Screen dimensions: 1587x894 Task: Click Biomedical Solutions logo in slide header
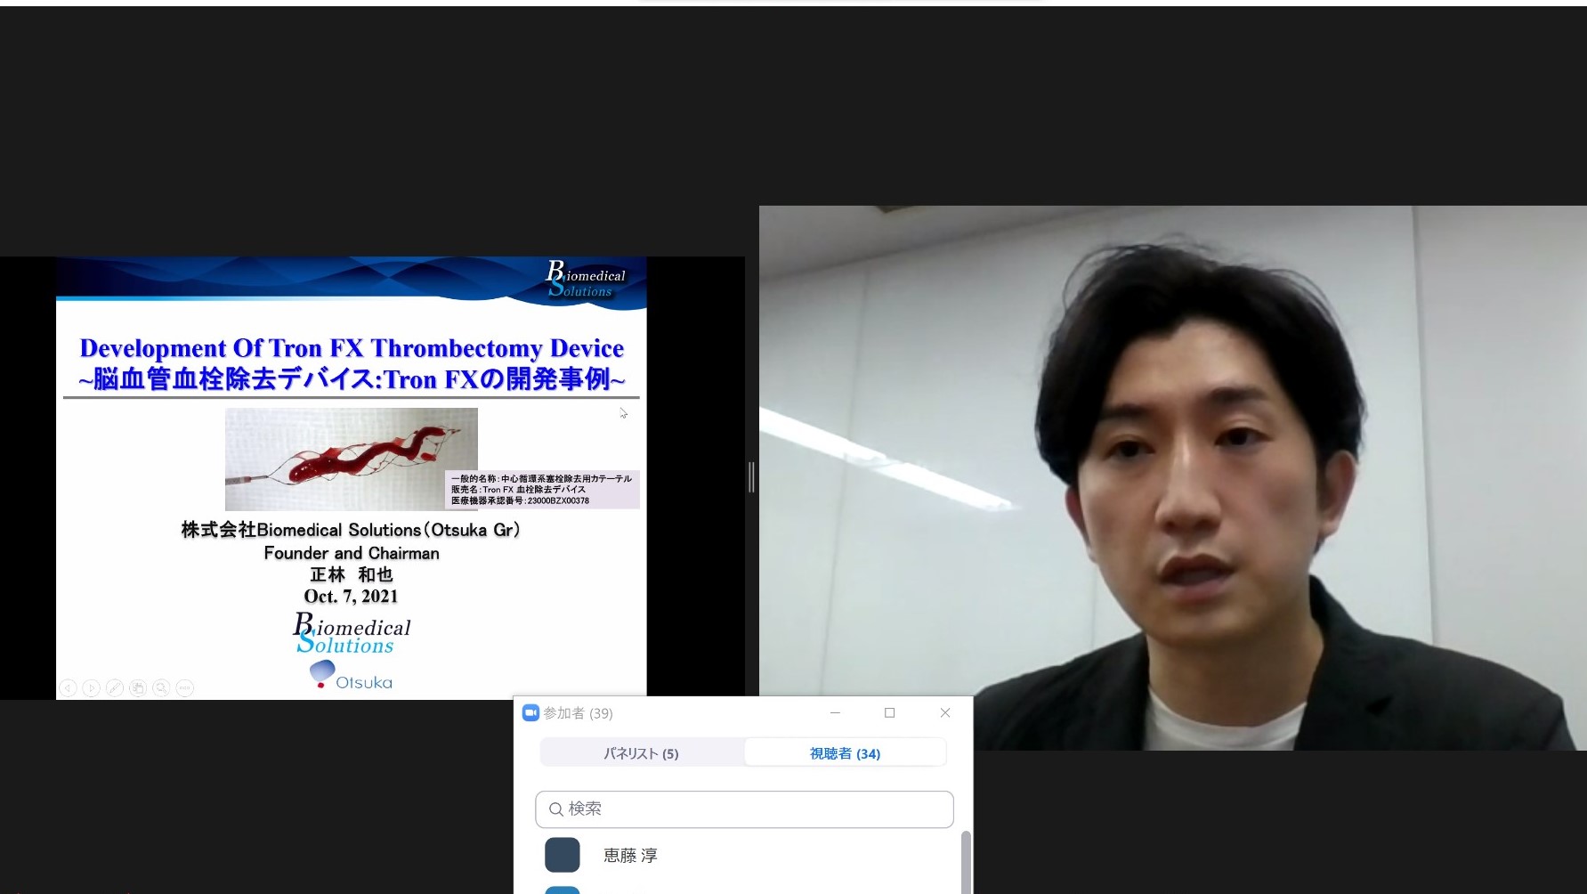(586, 280)
